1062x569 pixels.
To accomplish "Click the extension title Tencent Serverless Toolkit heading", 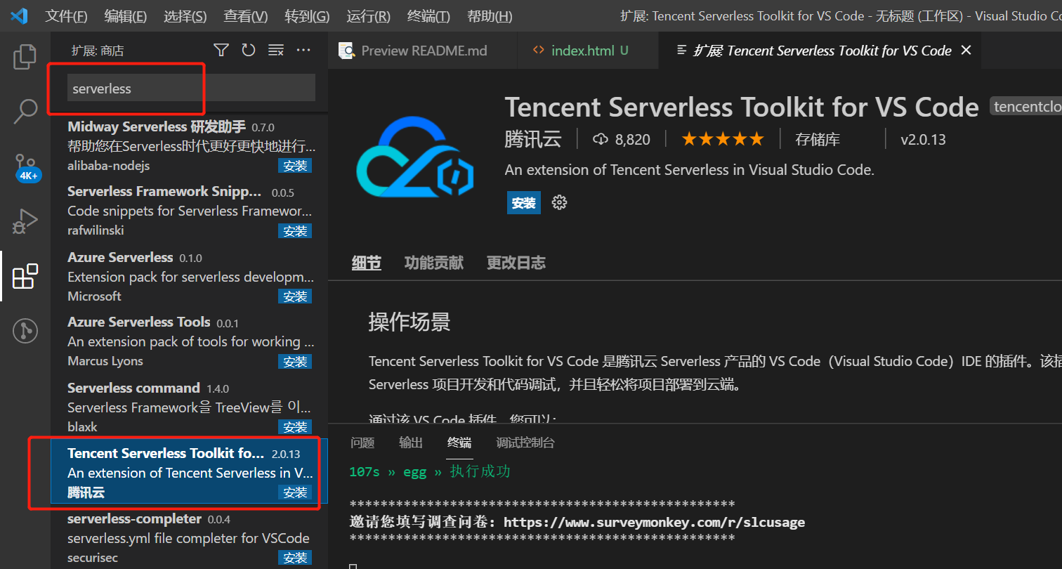I will tap(742, 107).
